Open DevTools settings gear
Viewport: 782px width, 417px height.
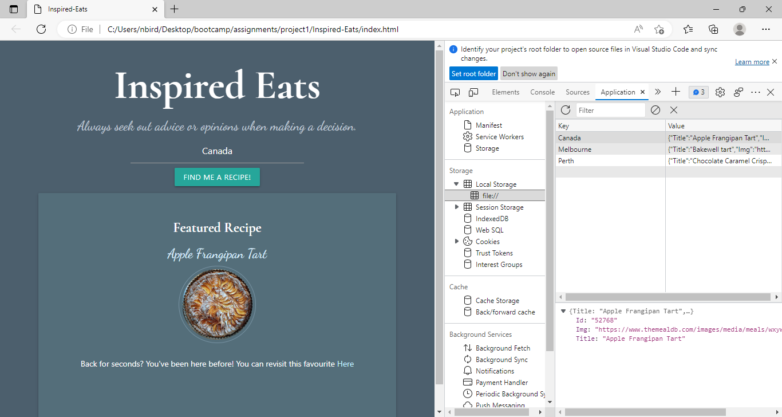[x=720, y=92]
